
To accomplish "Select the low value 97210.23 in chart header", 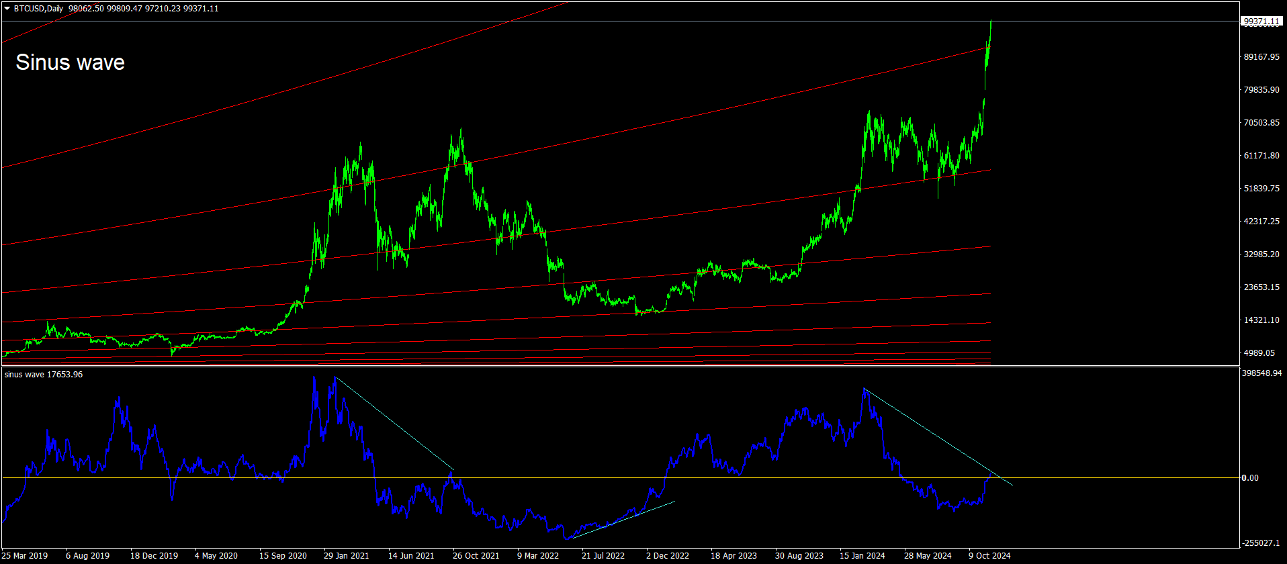I will click(x=163, y=9).
